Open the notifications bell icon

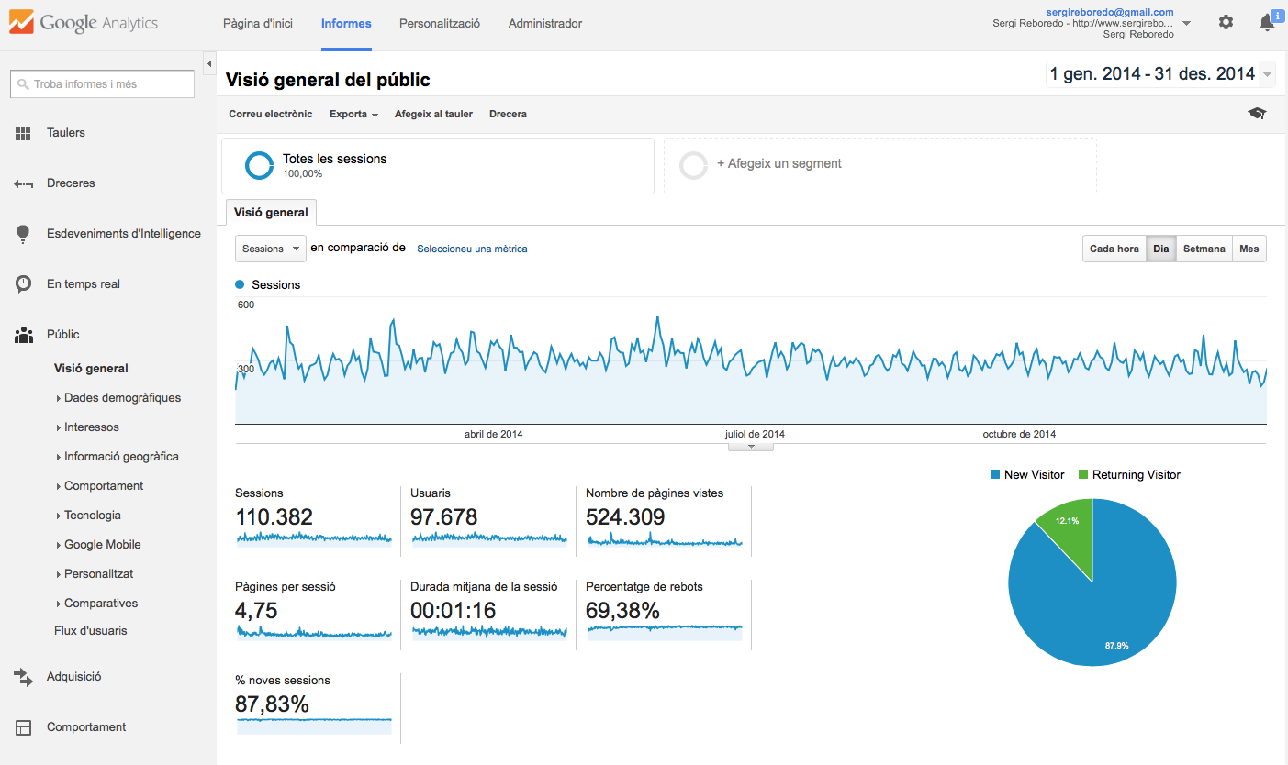click(1268, 22)
